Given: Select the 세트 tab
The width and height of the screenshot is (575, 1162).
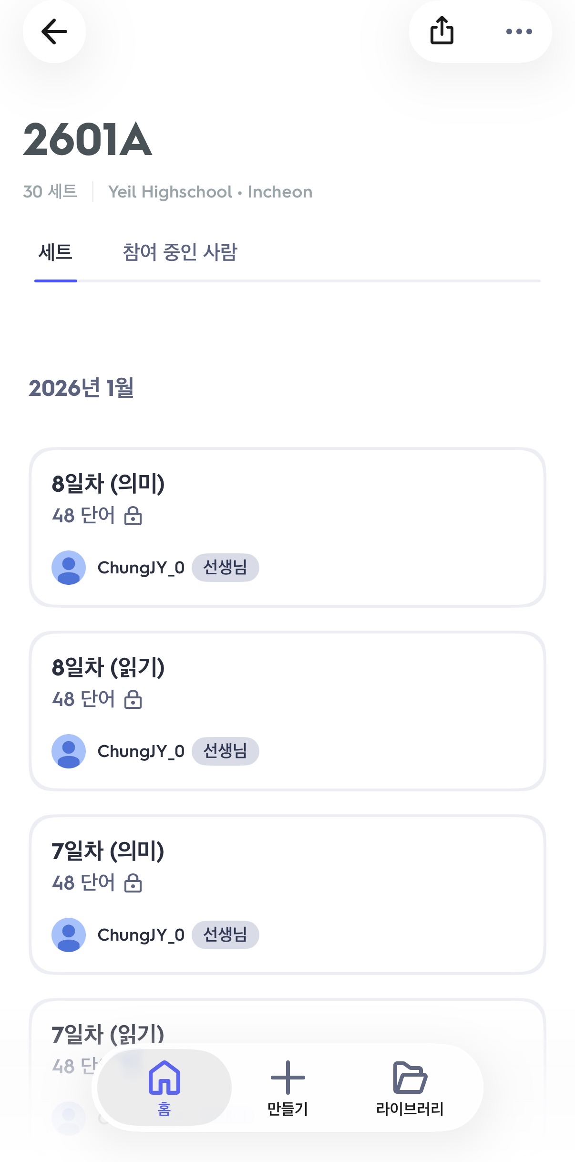Looking at the screenshot, I should [55, 252].
